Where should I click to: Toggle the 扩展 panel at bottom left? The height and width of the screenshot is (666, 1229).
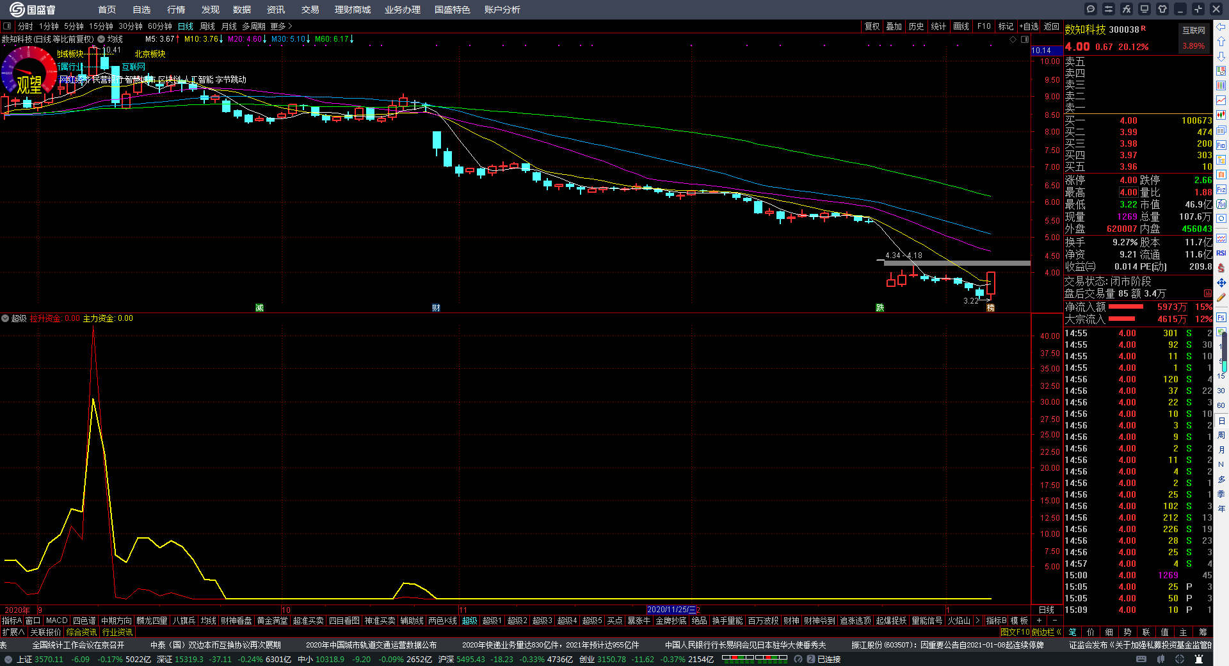coord(13,632)
